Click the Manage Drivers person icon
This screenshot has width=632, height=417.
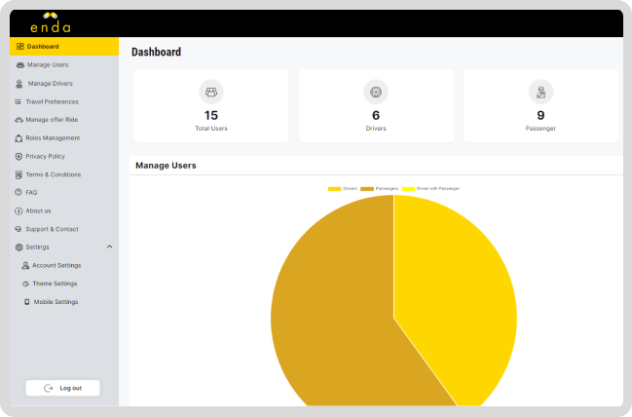pos(19,84)
